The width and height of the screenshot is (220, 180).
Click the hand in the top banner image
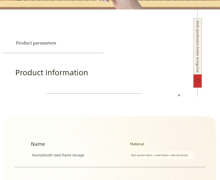point(125,4)
